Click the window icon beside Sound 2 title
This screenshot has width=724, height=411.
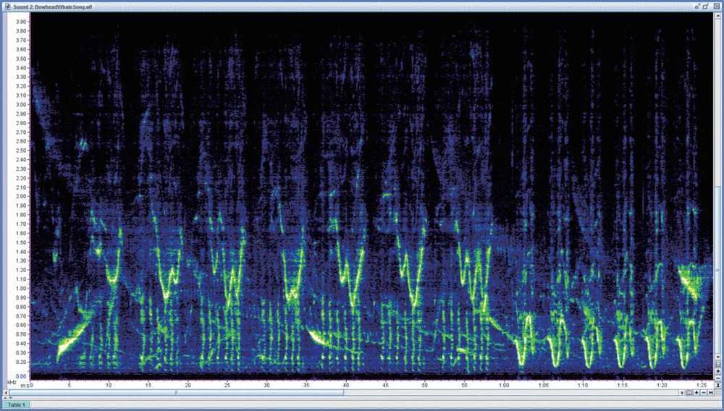click(7, 6)
